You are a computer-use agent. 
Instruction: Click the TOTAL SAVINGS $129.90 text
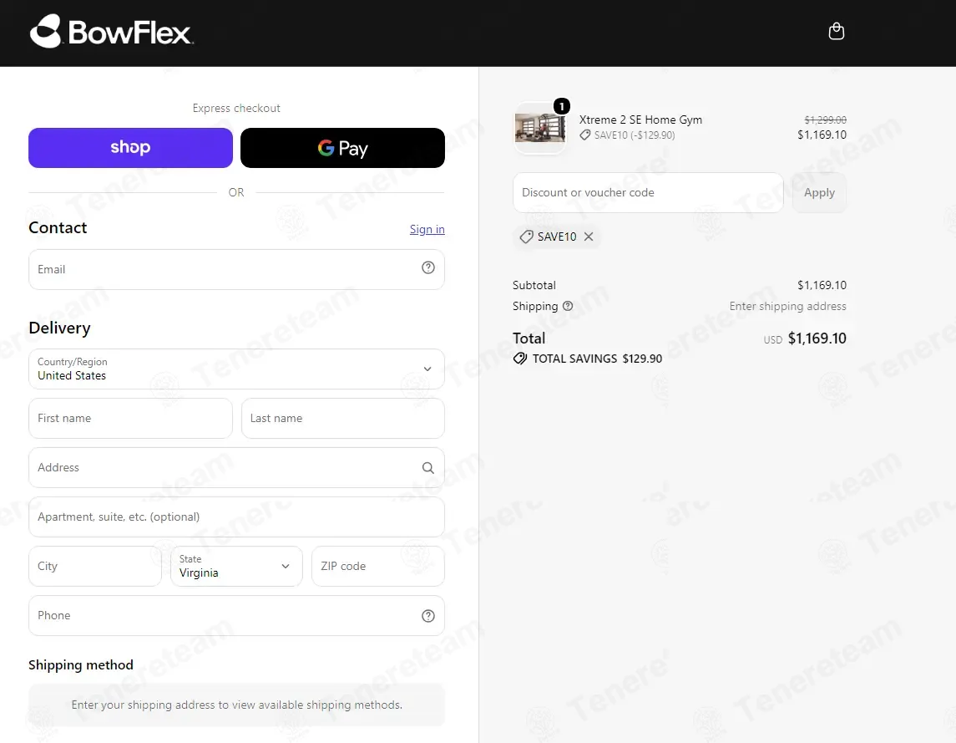[597, 359]
